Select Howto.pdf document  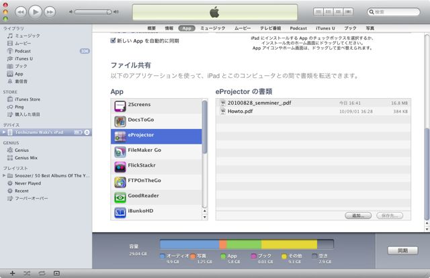click(314, 111)
